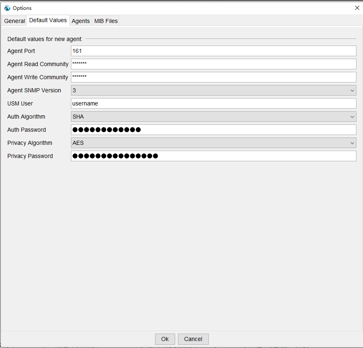This screenshot has height=348, width=363.
Task: Click the 'Auth Algorithm' label
Action: 26,117
